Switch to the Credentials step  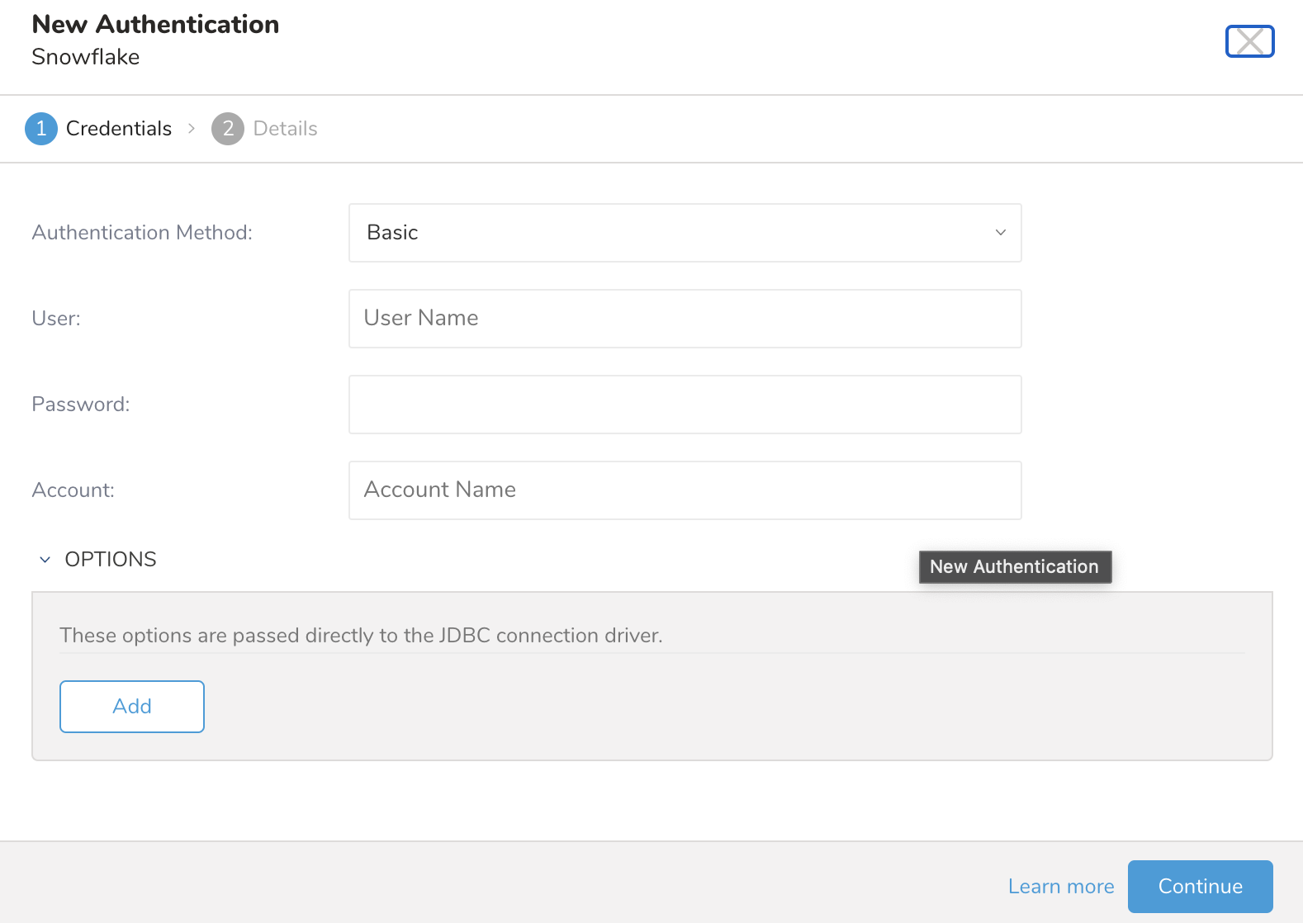click(x=119, y=129)
